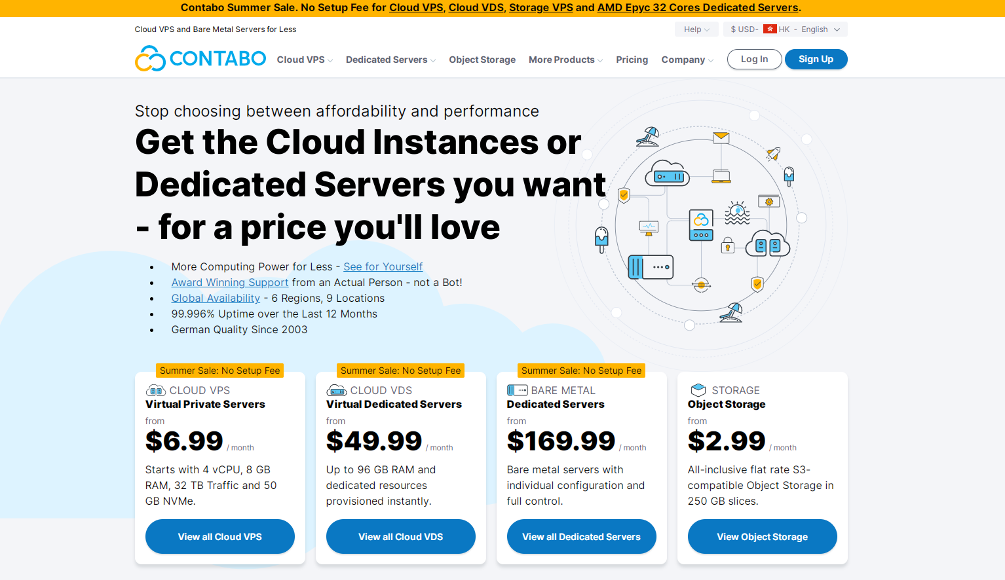Open the Cloud VPS navigation dropdown
The image size is (1005, 580).
pos(305,60)
